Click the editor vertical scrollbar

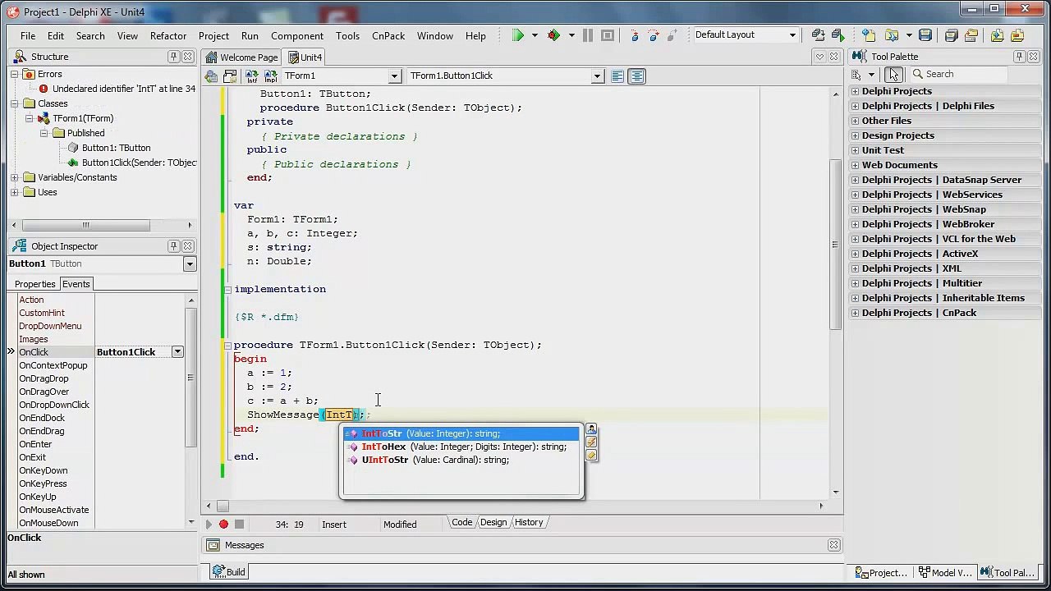(836, 289)
